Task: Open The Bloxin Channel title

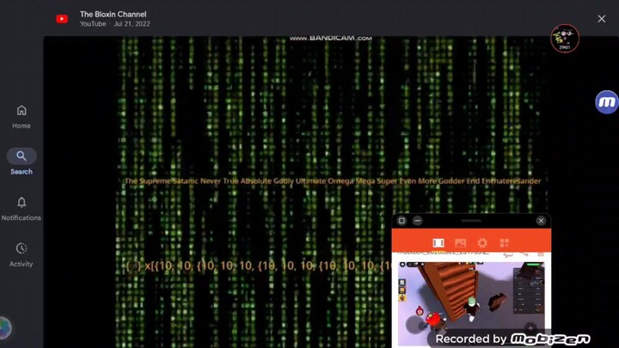Action: [113, 15]
